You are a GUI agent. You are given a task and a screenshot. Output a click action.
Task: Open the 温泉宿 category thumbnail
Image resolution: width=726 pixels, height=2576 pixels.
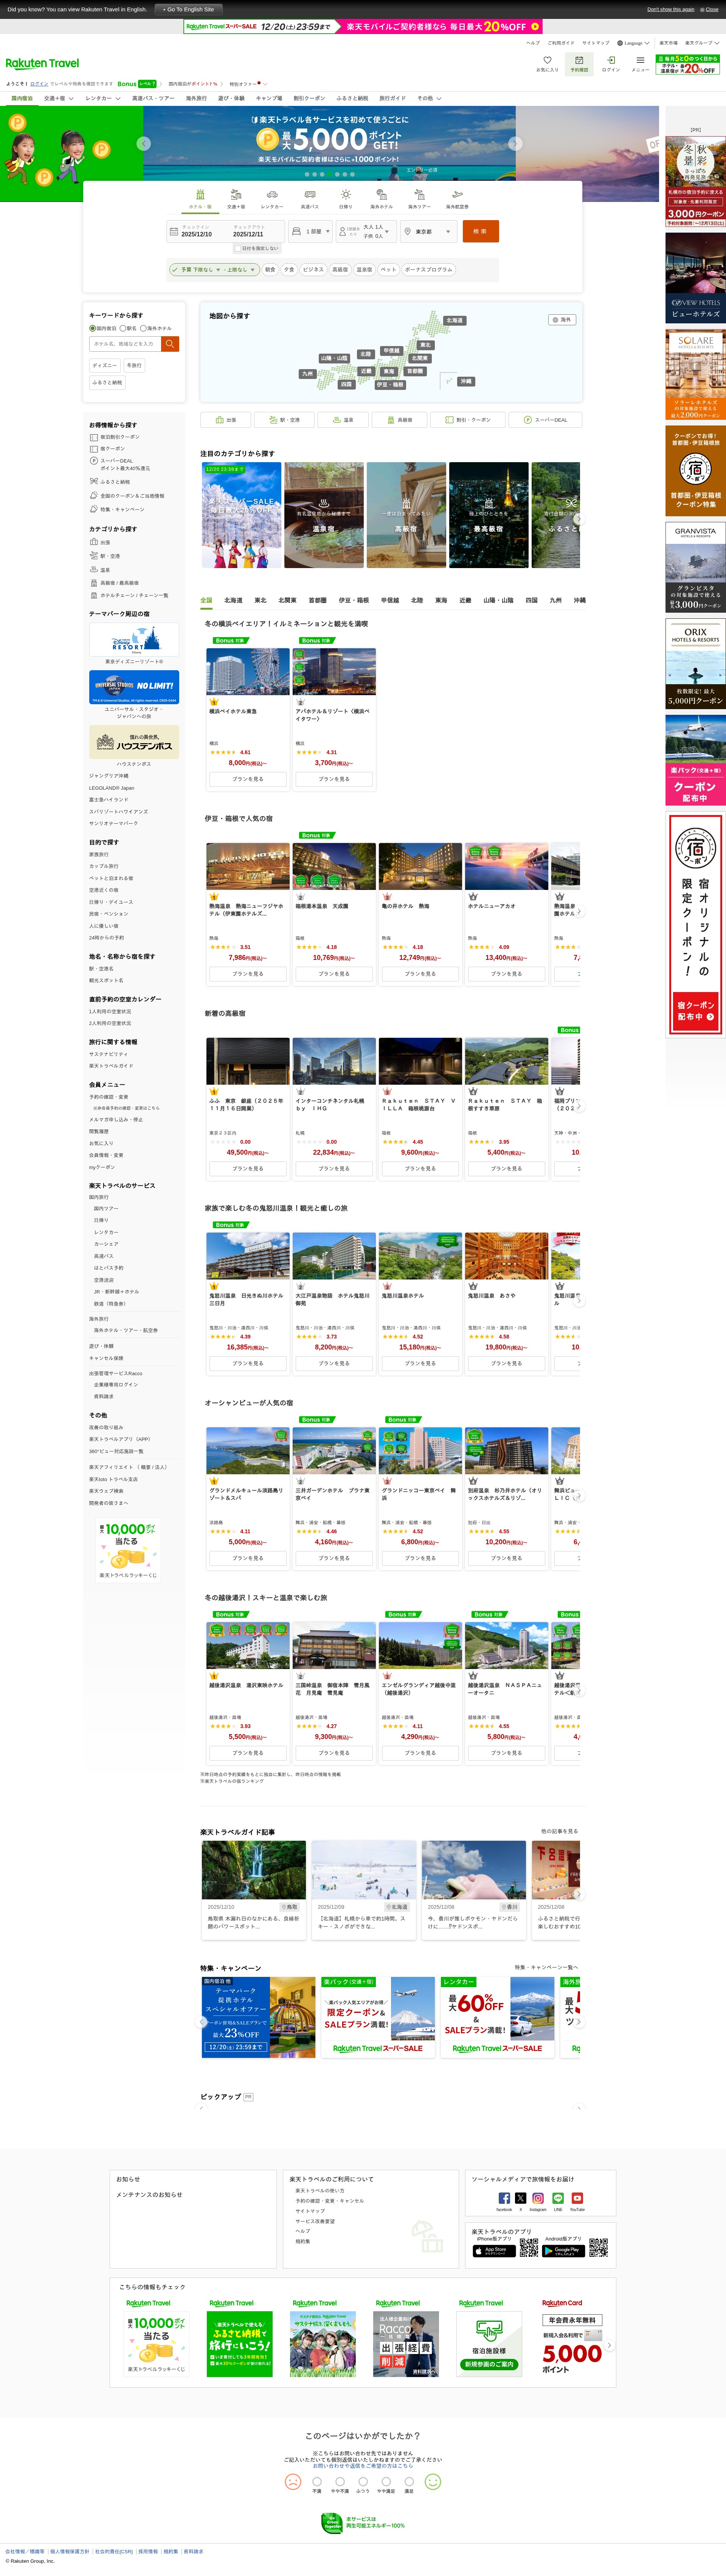[324, 515]
